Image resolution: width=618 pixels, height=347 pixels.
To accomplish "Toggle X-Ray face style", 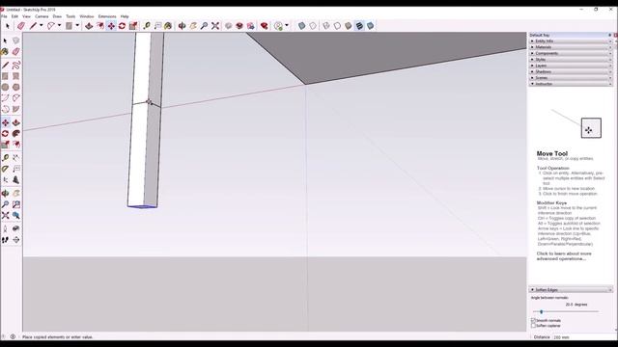I will 301,26.
